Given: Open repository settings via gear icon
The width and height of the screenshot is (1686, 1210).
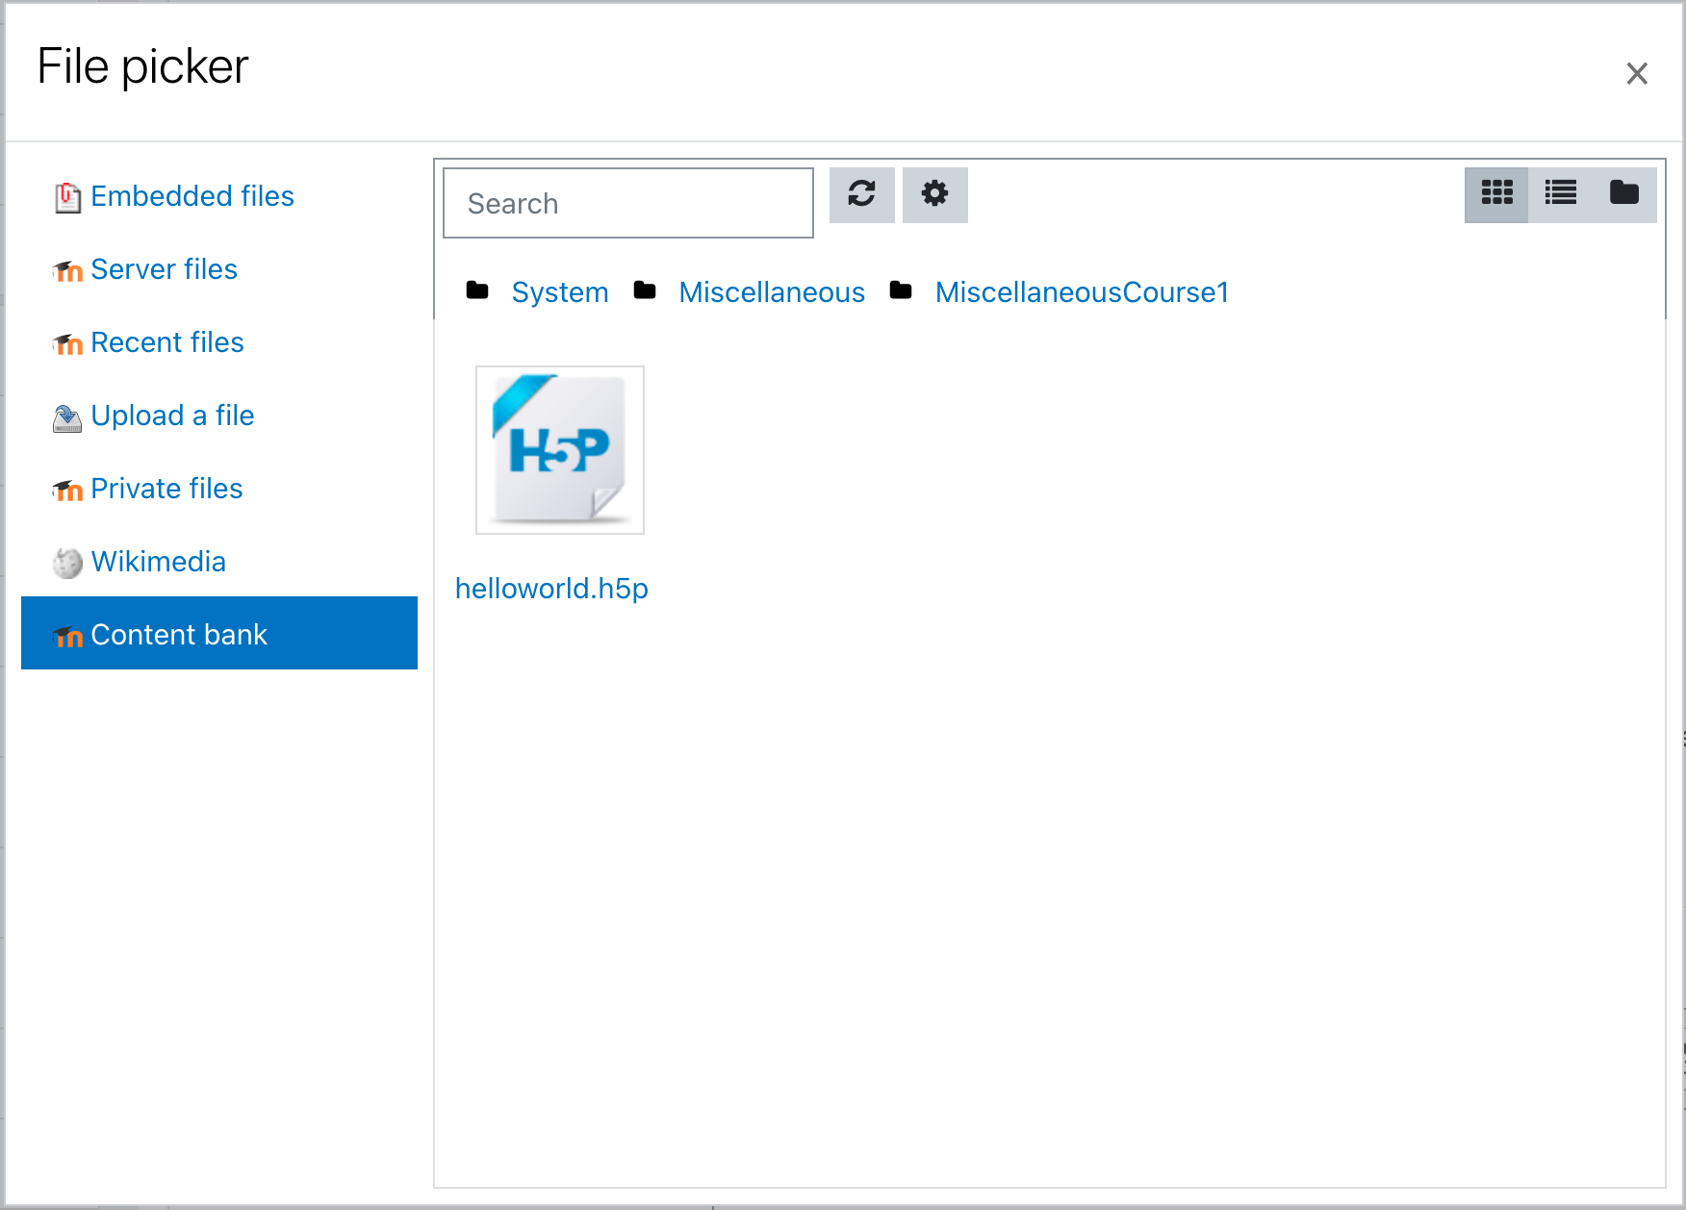Looking at the screenshot, I should 935,194.
